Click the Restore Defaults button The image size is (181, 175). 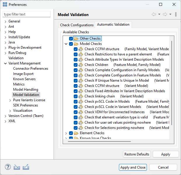tap(137, 154)
